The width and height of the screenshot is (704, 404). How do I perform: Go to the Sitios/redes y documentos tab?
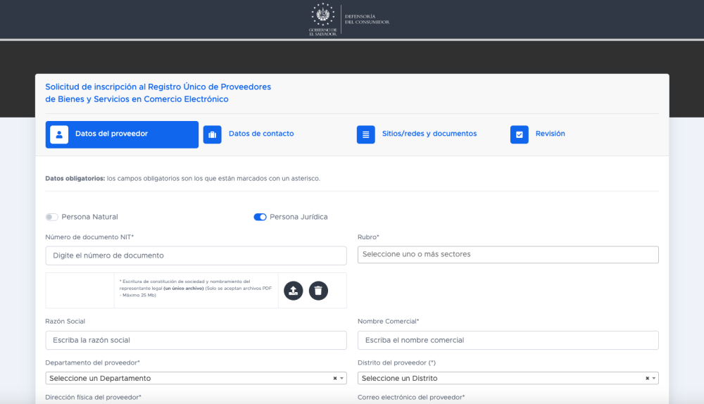click(x=429, y=134)
